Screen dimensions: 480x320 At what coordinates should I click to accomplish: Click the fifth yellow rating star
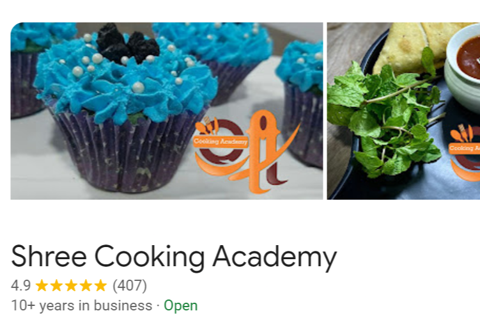coord(100,285)
